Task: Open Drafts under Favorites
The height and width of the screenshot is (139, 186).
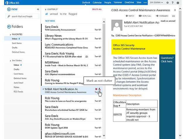Action: click(x=15, y=48)
